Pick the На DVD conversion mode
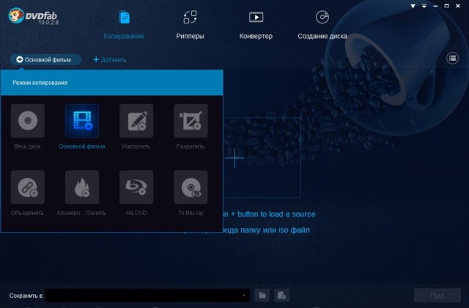This screenshot has width=469, height=308. [x=136, y=188]
